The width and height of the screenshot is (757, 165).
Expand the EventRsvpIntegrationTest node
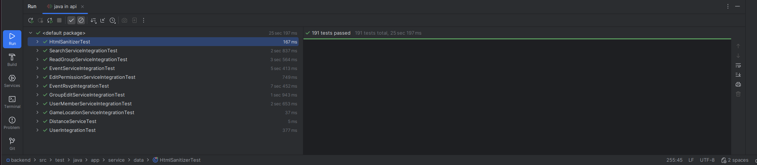coord(37,86)
